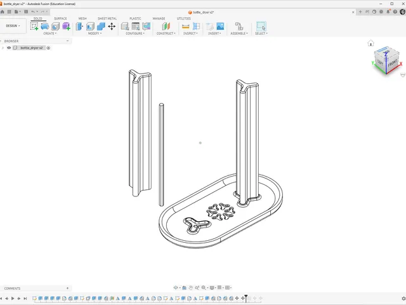The width and height of the screenshot is (406, 305).
Task: Open the CREATE dropdown menu
Action: coord(49,34)
